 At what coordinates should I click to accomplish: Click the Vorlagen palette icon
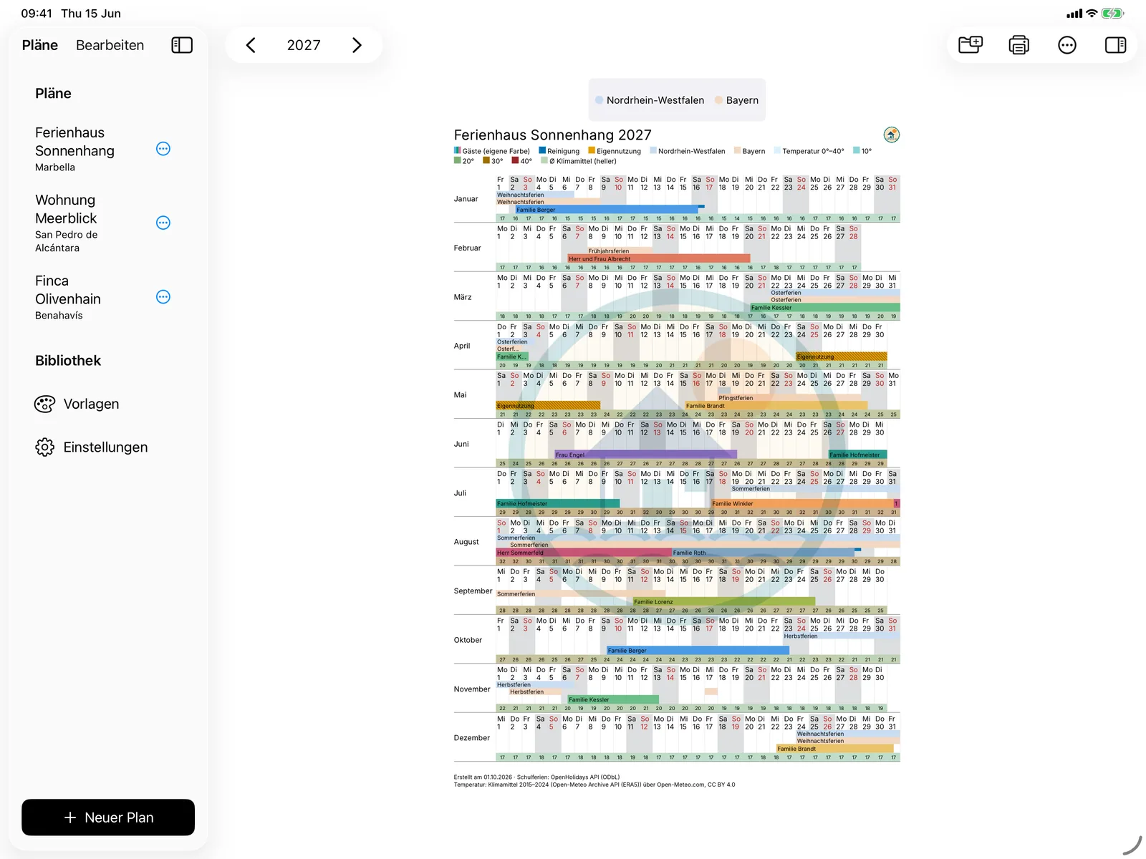44,404
